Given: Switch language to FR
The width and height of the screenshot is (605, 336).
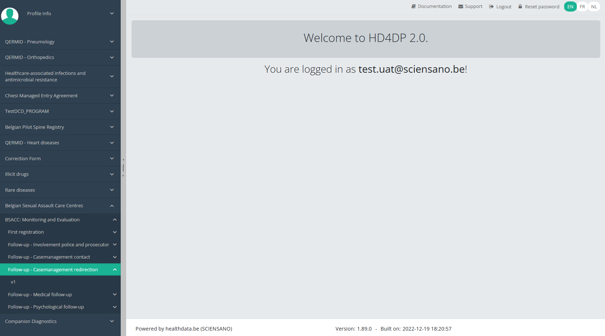Looking at the screenshot, I should point(582,7).
